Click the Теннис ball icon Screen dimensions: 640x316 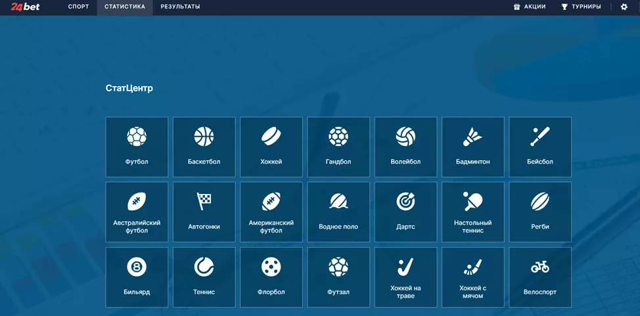pyautogui.click(x=204, y=267)
